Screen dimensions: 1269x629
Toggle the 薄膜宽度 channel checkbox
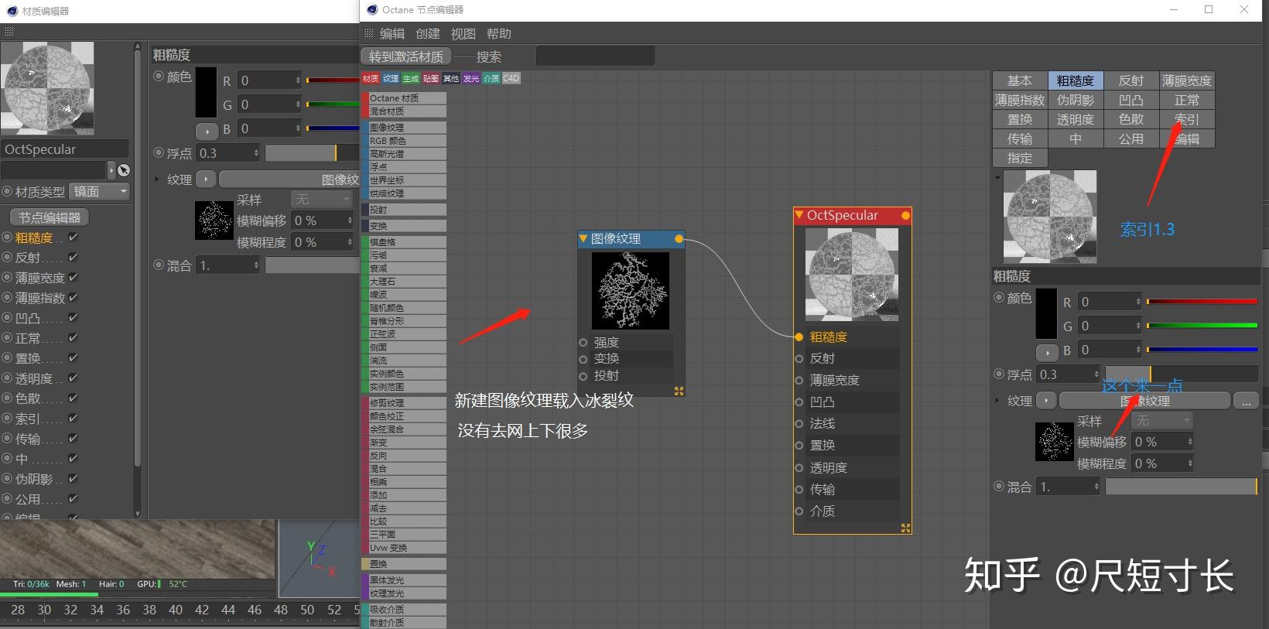coord(73,277)
